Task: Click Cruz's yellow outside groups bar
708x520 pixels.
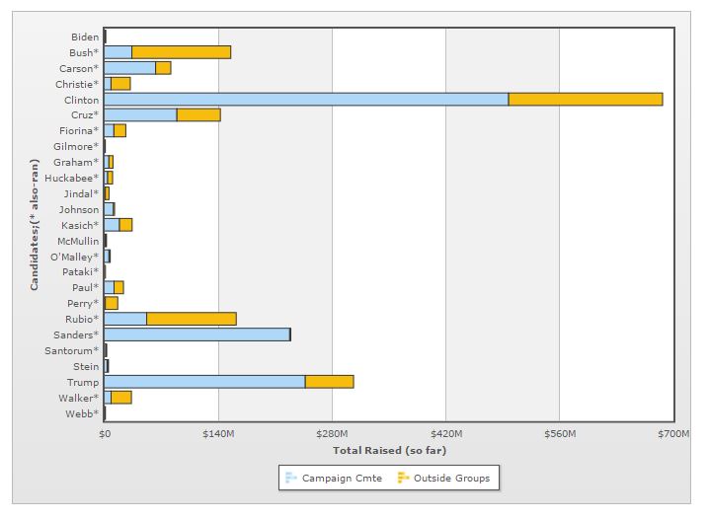Action: pos(198,114)
